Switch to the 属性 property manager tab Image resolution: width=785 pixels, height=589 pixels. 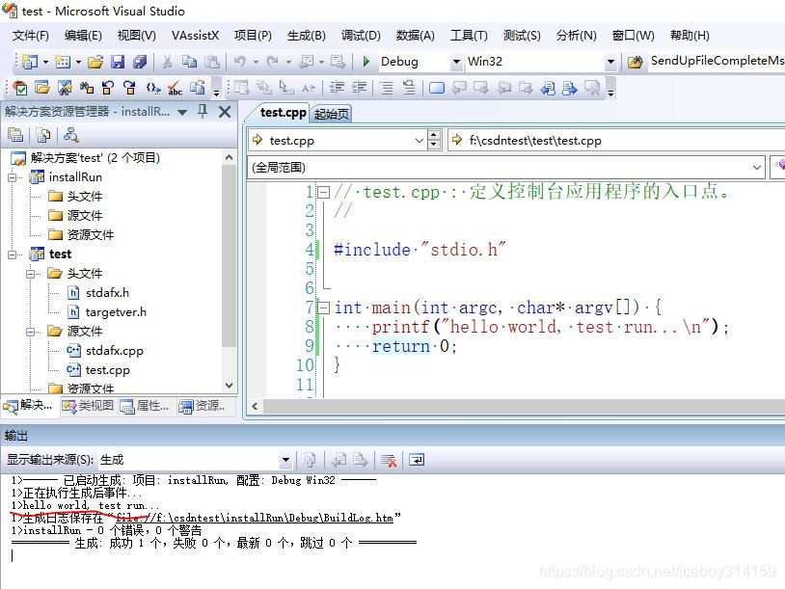146,406
